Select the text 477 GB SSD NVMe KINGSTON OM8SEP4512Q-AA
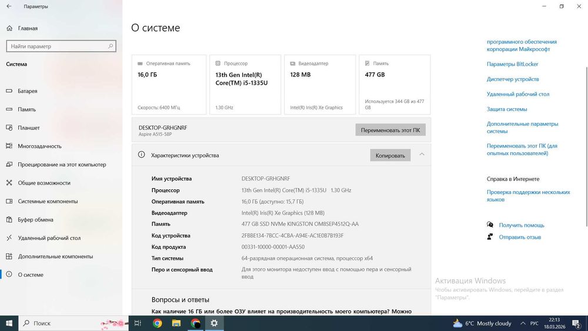The image size is (588, 331). click(x=300, y=224)
